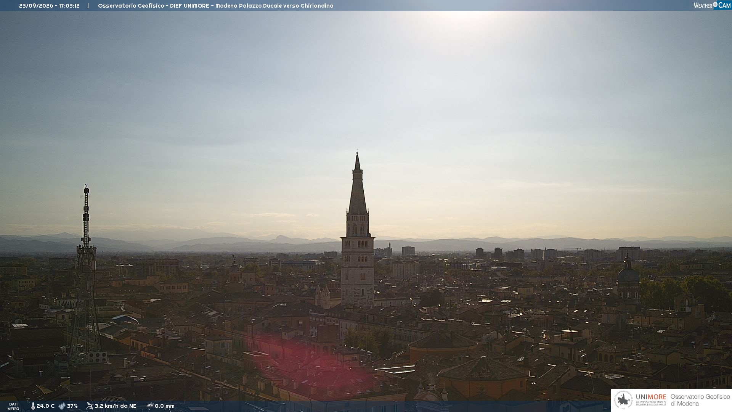Click the DATI METEO label
This screenshot has height=412, width=732.
(13, 406)
